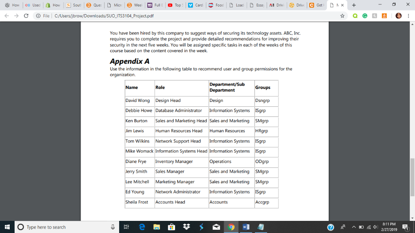Open the Microsoft Store from the taskbar
The image size is (415, 233).
171,227
